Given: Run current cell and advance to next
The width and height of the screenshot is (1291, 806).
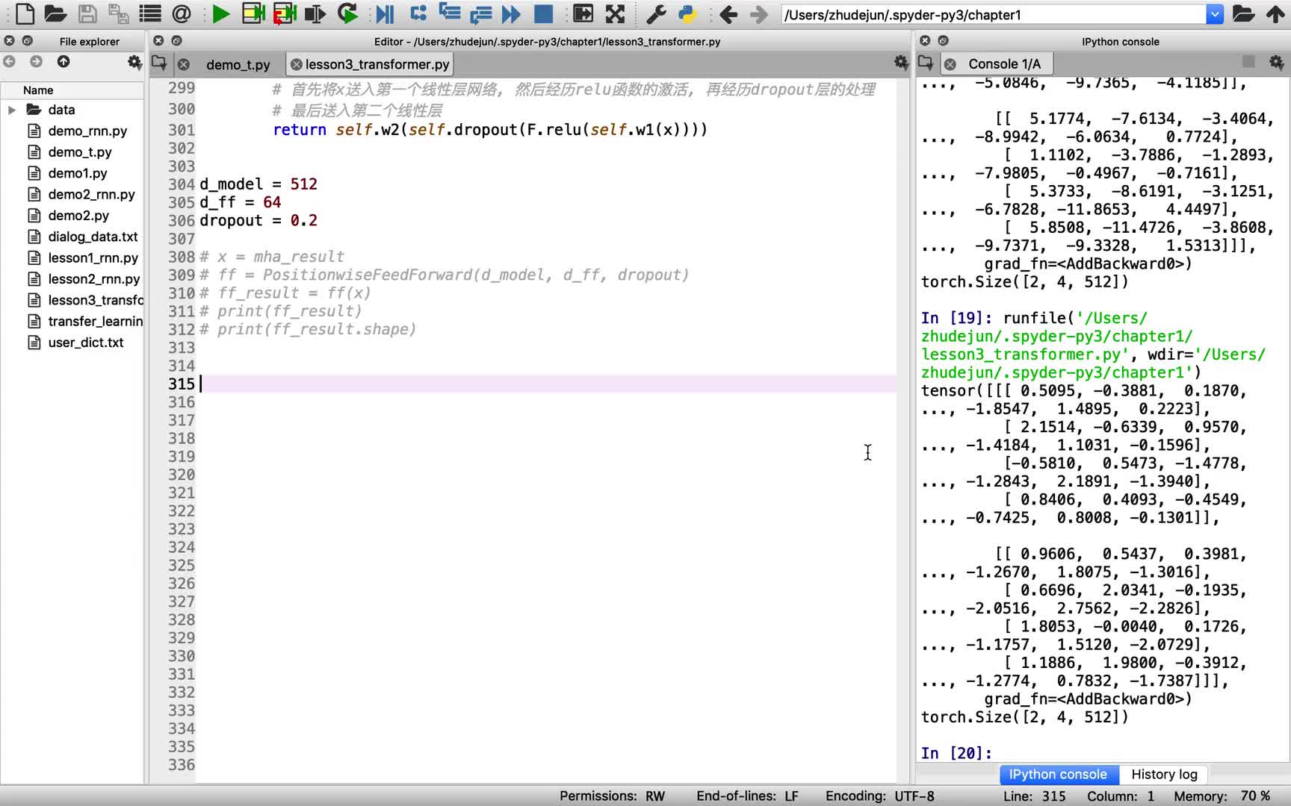Looking at the screenshot, I should click(285, 13).
